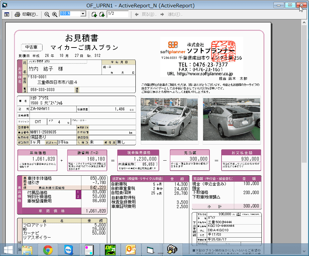Click the 自動車税 row label
309x256 pixels.
click(119, 184)
